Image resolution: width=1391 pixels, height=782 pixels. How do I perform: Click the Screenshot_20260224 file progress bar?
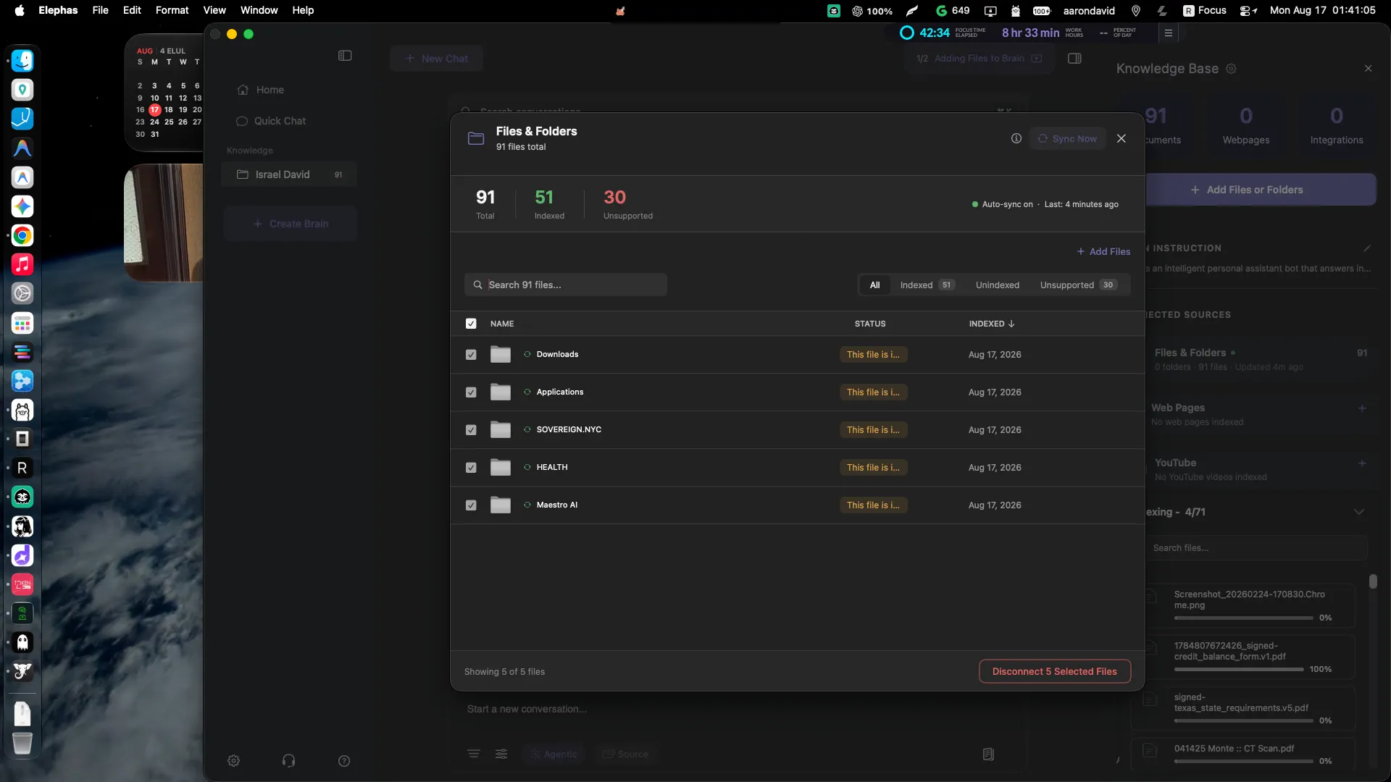pyautogui.click(x=1243, y=618)
